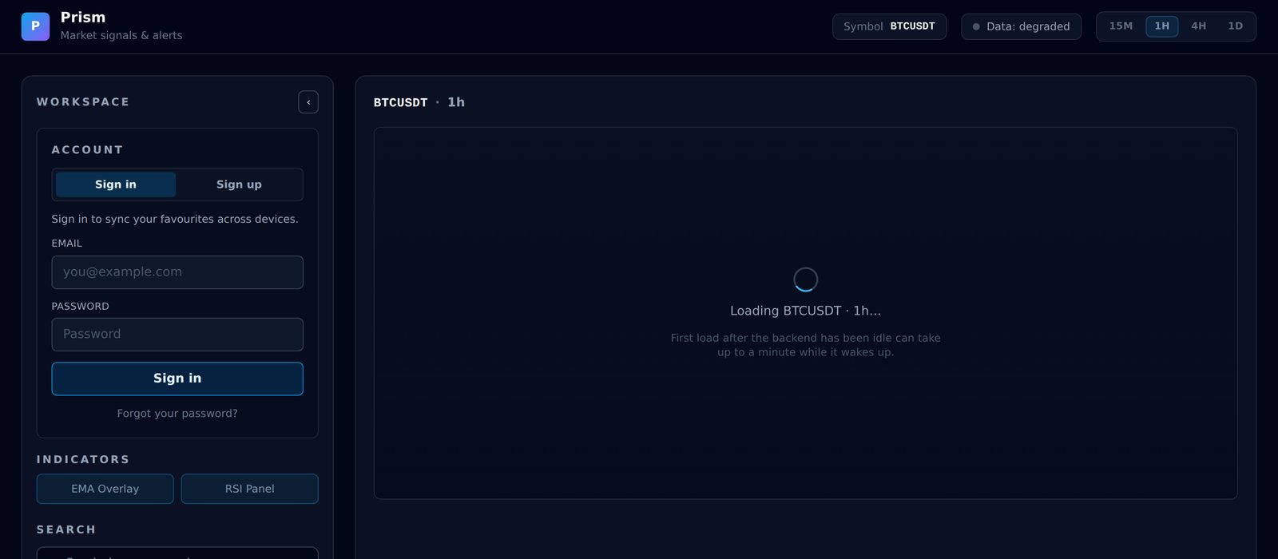Screen dimensions: 1278x559
Task: Collapse the Workspace sidebar chevron
Action: [x=308, y=102]
